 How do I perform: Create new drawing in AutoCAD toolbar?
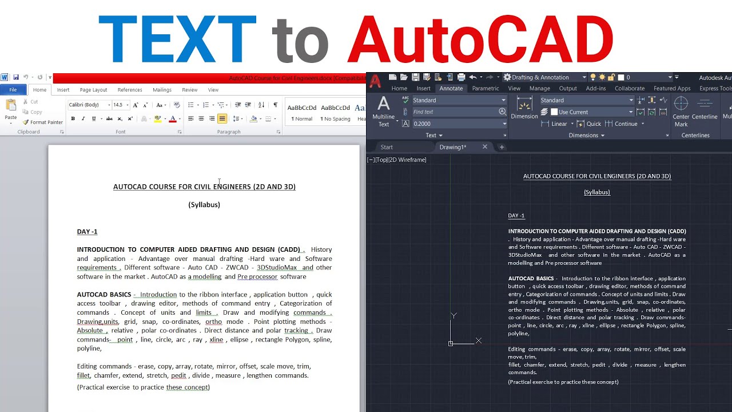tap(393, 77)
